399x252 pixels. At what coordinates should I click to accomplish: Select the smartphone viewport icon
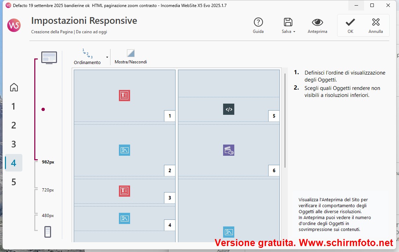click(48, 232)
